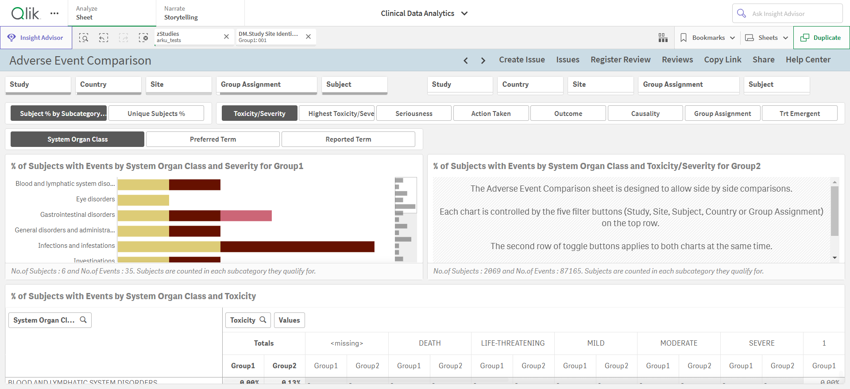Screen dimensions: 850x389
Task: Open the Bookmarks dropdown
Action: [x=708, y=38]
